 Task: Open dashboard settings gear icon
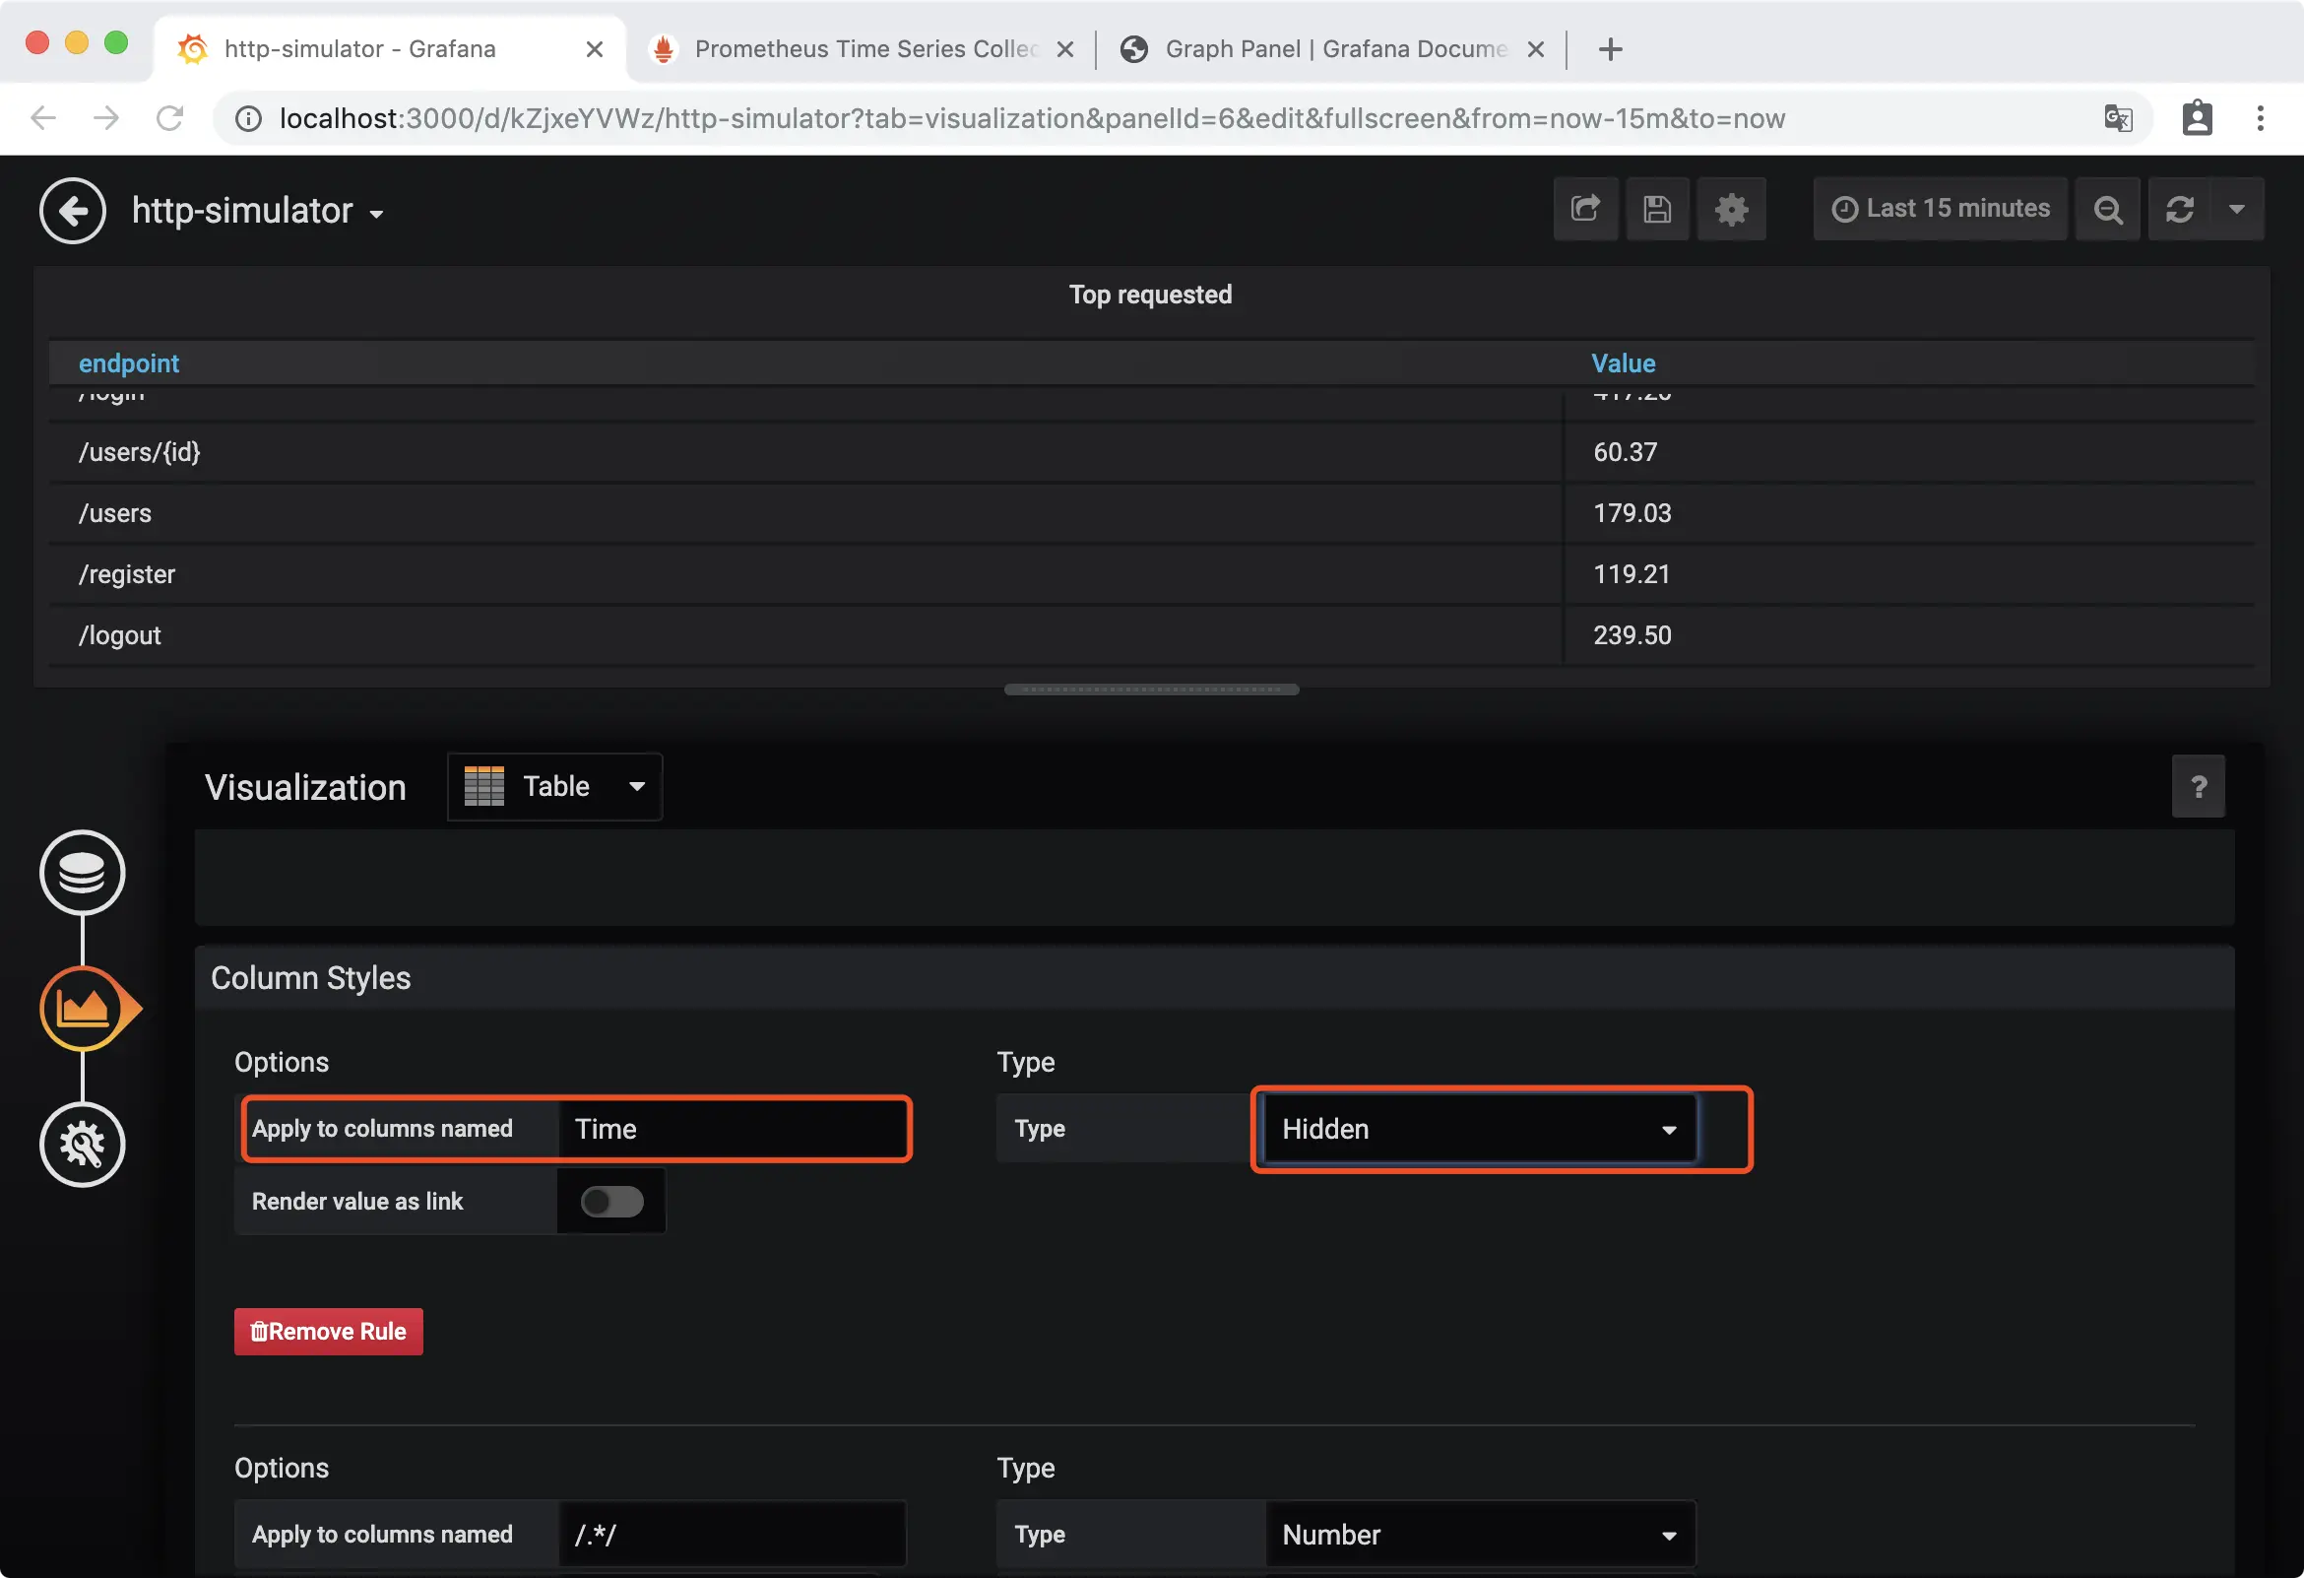1731,208
